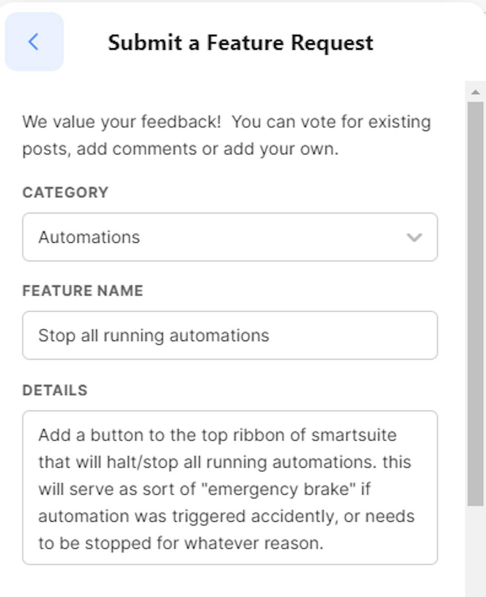This screenshot has height=597, width=486.
Task: Click the Automations text in the dropdown
Action: [88, 237]
